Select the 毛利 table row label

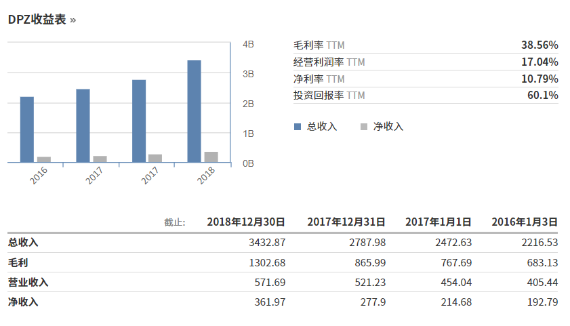(18, 262)
